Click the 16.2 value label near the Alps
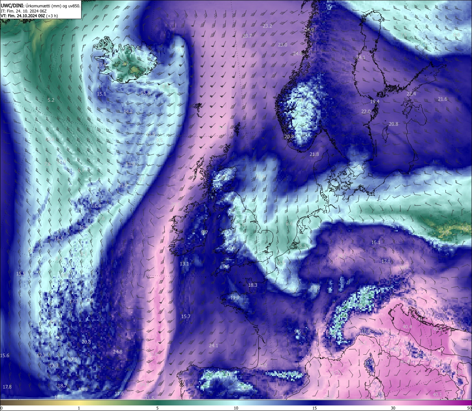 [365, 331]
